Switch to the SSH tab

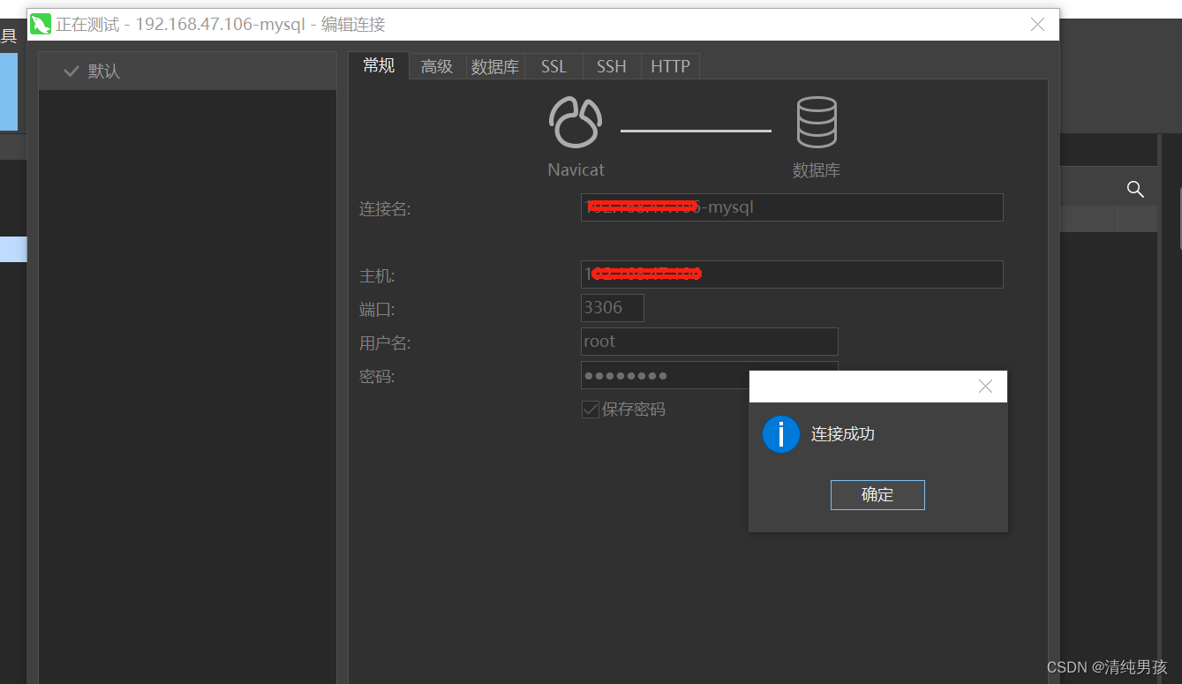click(x=612, y=66)
